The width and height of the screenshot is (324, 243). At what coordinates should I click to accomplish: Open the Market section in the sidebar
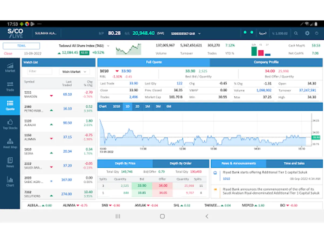tap(10, 67)
